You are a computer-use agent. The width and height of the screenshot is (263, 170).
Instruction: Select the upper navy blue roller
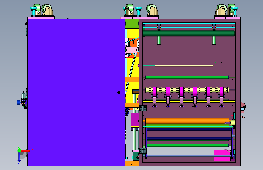(189, 129)
